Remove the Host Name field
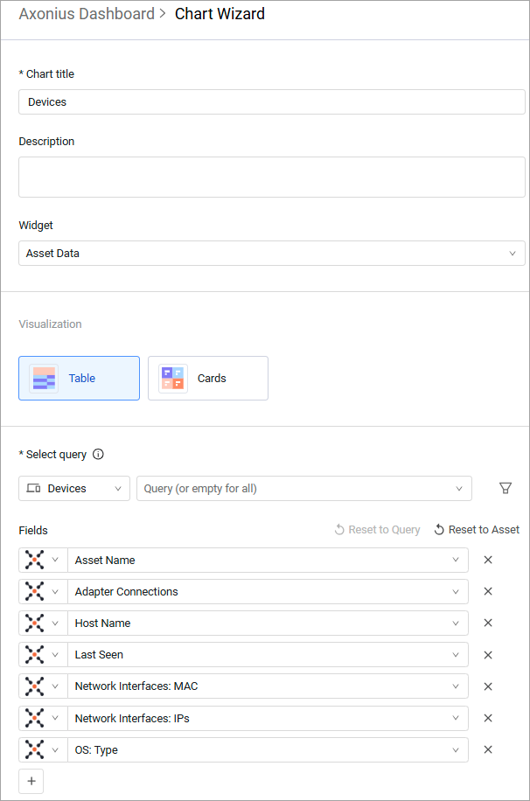 pyautogui.click(x=488, y=623)
